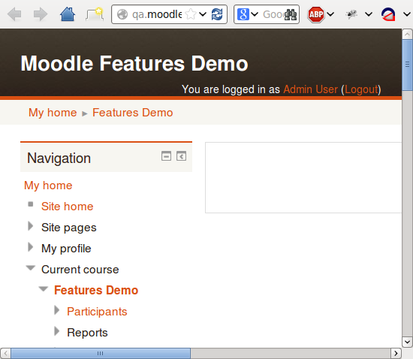Expand the Site pages node

31,226
